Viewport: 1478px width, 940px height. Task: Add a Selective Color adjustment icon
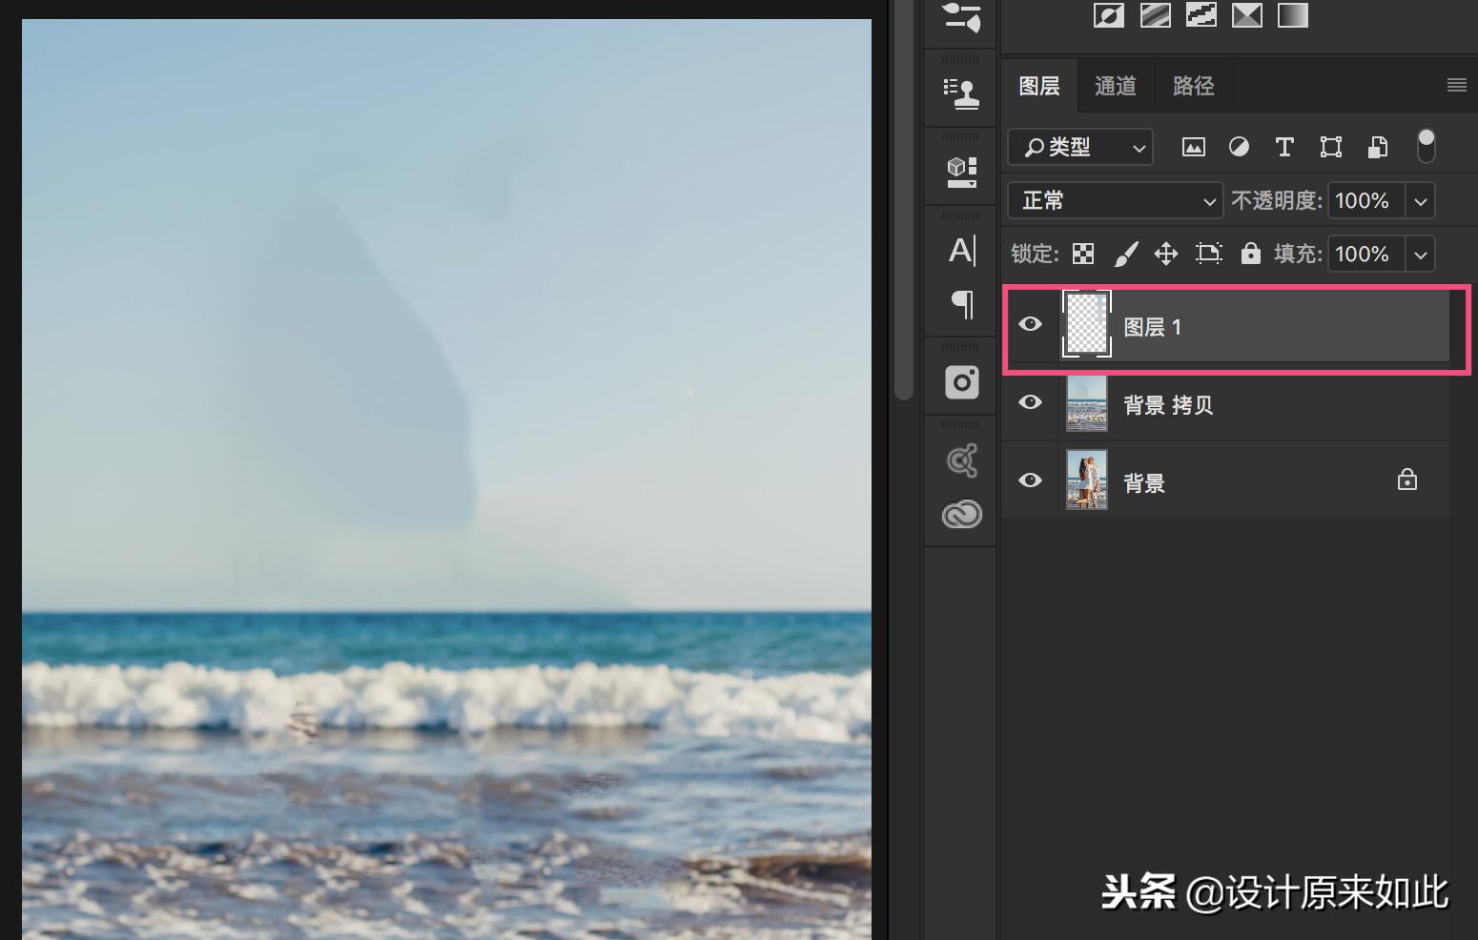point(1246,15)
